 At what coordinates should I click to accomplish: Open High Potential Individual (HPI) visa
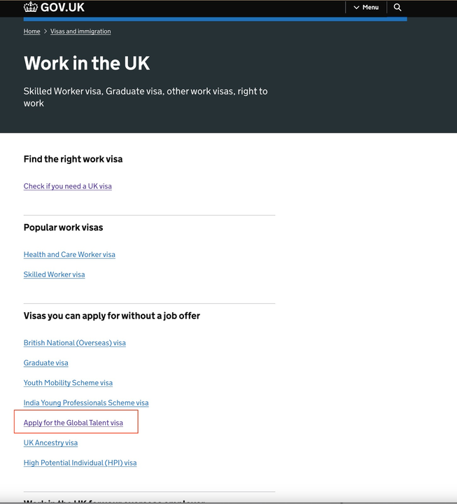80,463
